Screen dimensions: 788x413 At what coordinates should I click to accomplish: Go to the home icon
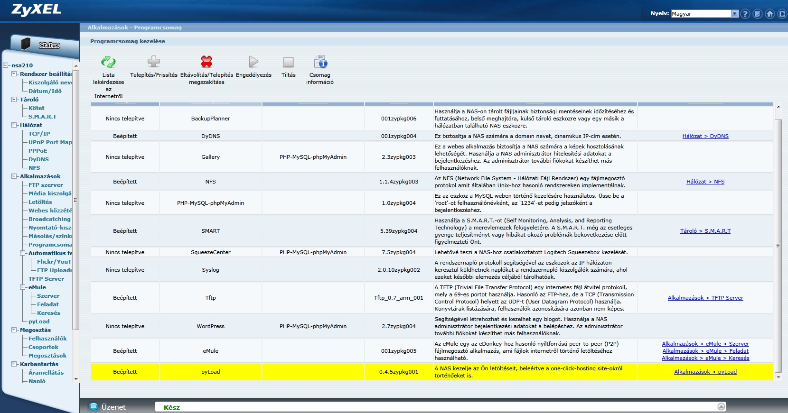coord(770,14)
